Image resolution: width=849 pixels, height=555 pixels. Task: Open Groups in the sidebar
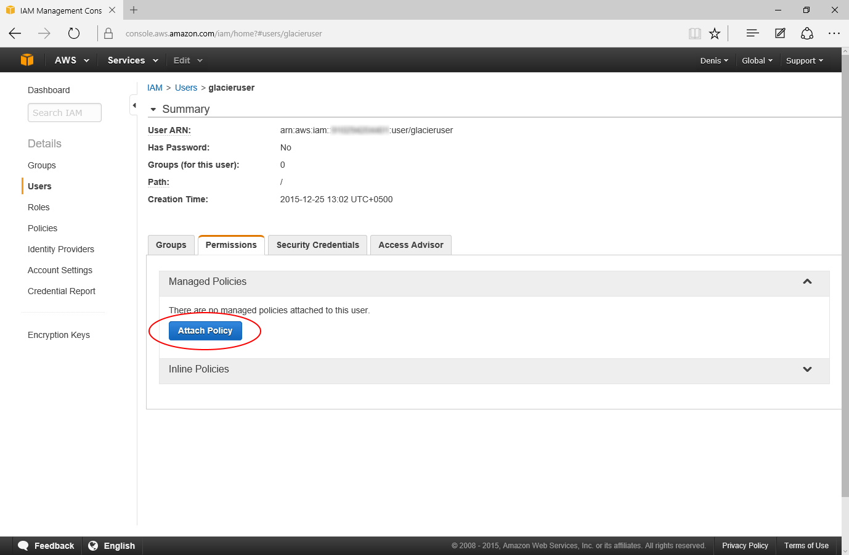42,165
